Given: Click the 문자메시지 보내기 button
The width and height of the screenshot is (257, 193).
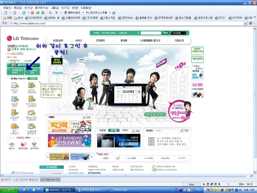Looking at the screenshot, I should (16, 71).
